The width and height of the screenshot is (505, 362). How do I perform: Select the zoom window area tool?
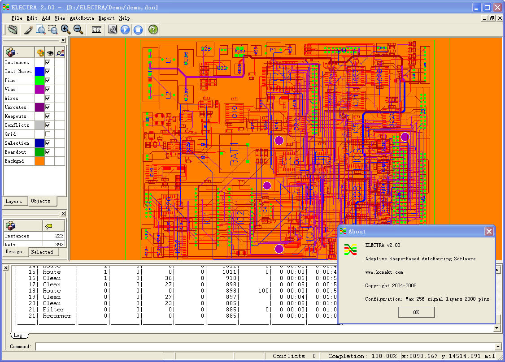click(53, 30)
